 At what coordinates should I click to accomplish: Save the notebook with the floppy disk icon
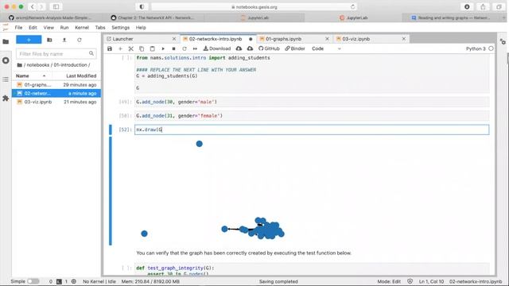(x=110, y=48)
